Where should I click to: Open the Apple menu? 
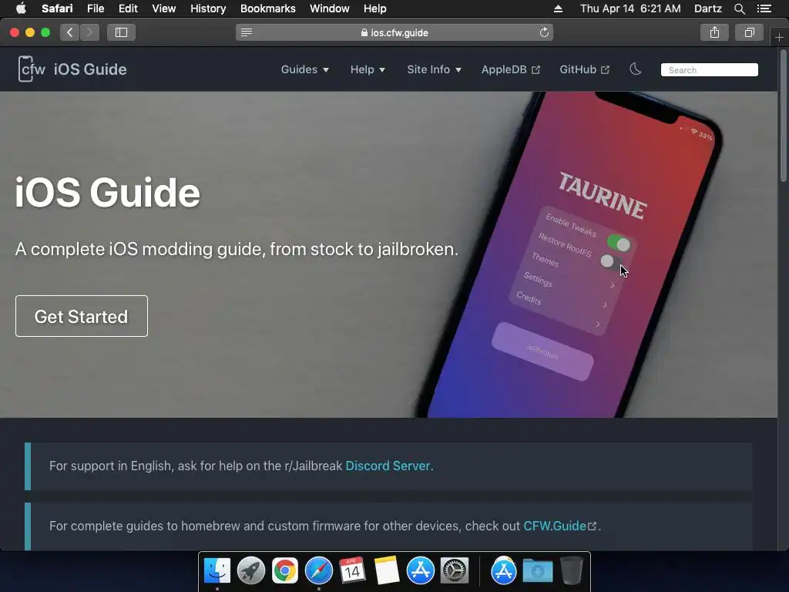[21, 8]
